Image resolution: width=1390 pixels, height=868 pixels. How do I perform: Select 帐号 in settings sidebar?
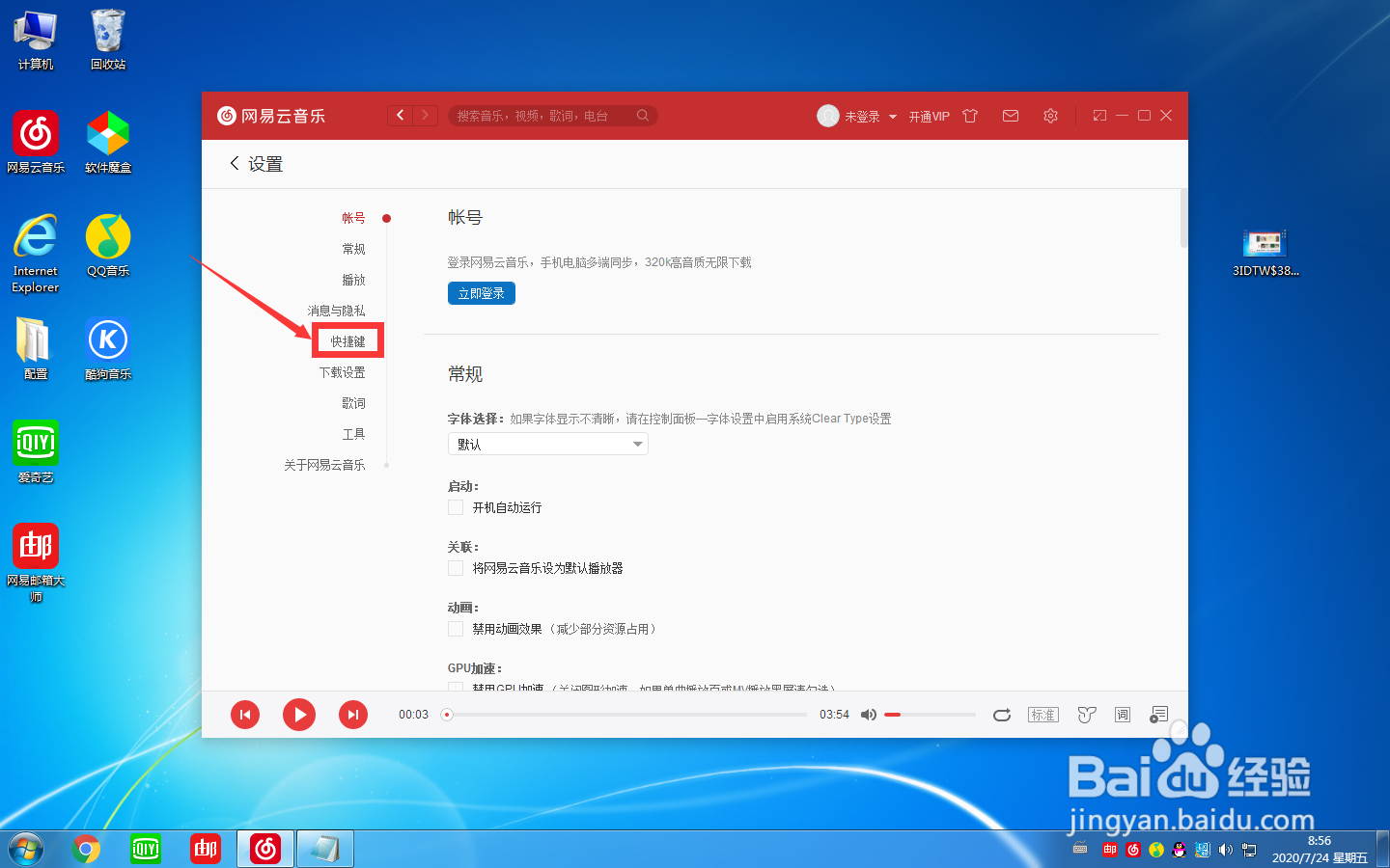pyautogui.click(x=353, y=218)
